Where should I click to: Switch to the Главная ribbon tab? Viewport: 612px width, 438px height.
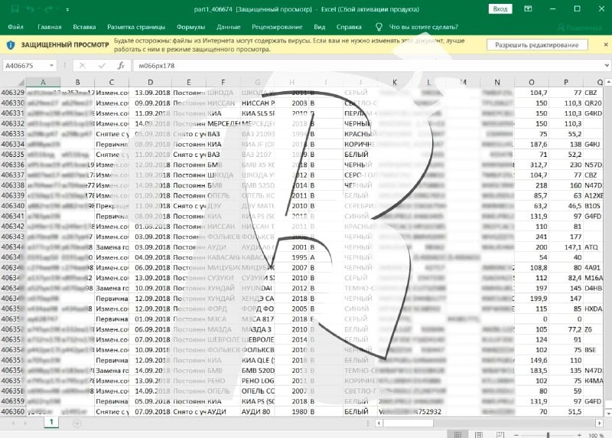(50, 27)
